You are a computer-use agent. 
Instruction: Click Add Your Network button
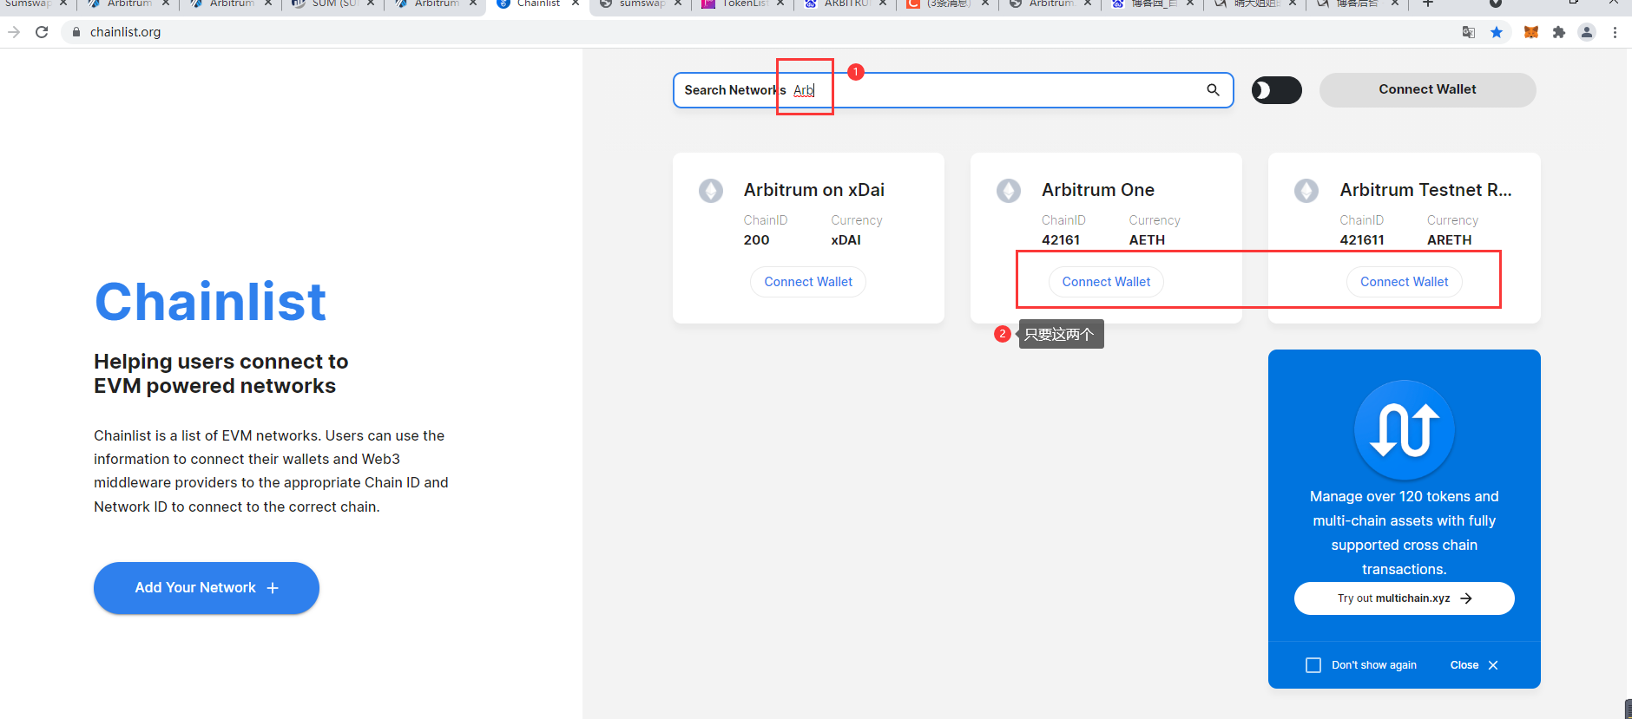pos(207,588)
